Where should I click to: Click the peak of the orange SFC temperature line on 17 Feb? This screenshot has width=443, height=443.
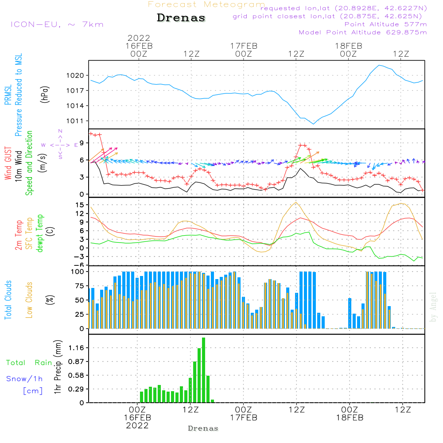(x=296, y=202)
